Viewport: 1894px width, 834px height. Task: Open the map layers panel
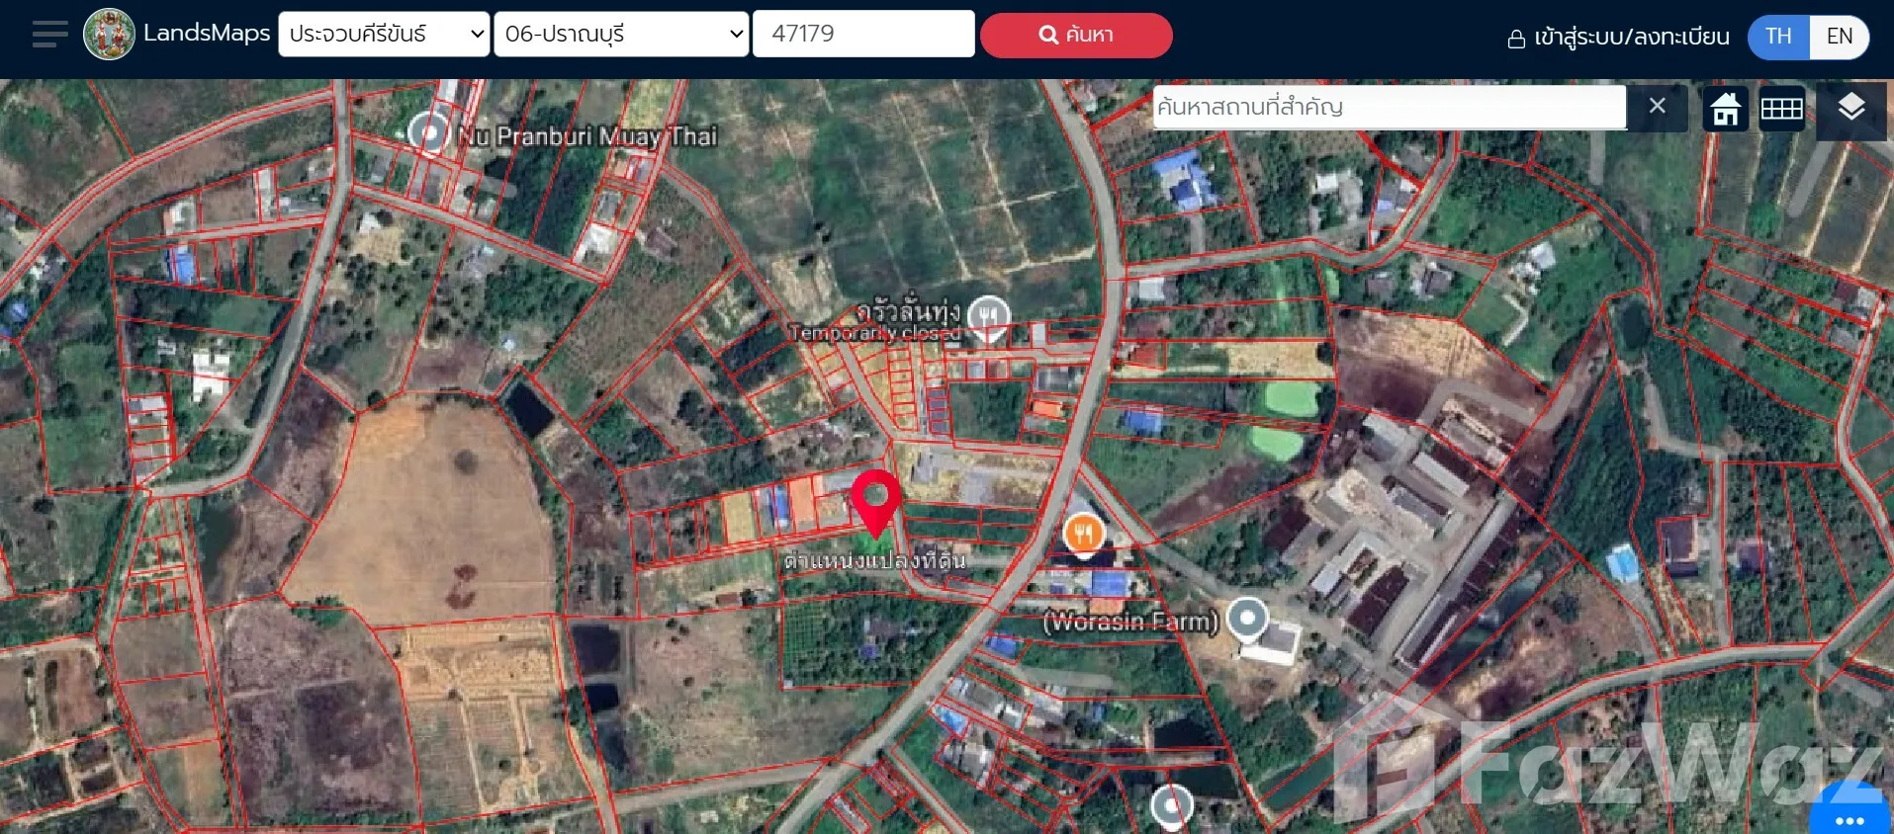(1850, 109)
